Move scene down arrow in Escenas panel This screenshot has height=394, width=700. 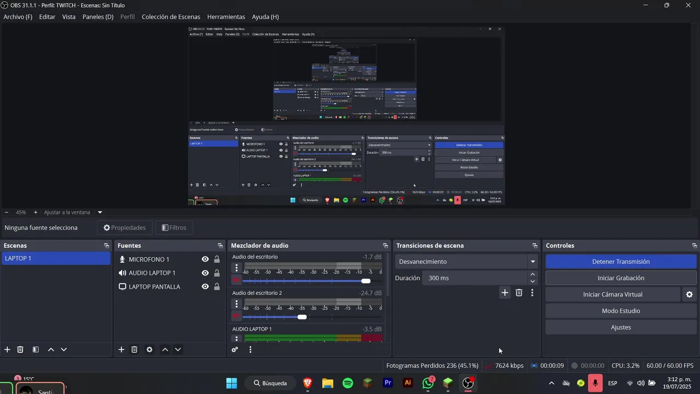(63, 350)
